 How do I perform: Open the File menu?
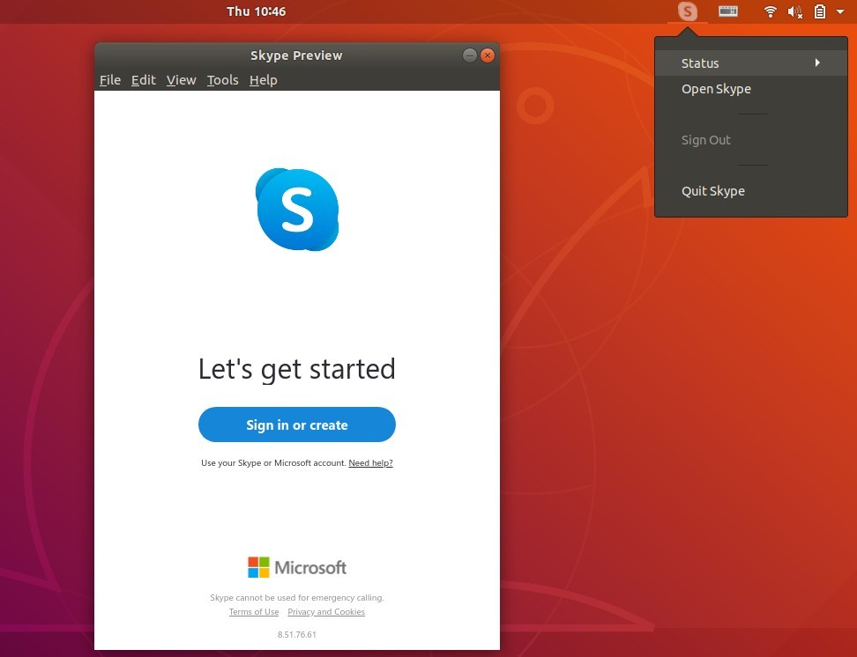coord(110,80)
